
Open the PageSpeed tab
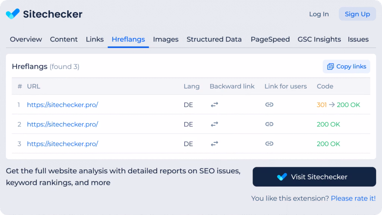point(270,39)
